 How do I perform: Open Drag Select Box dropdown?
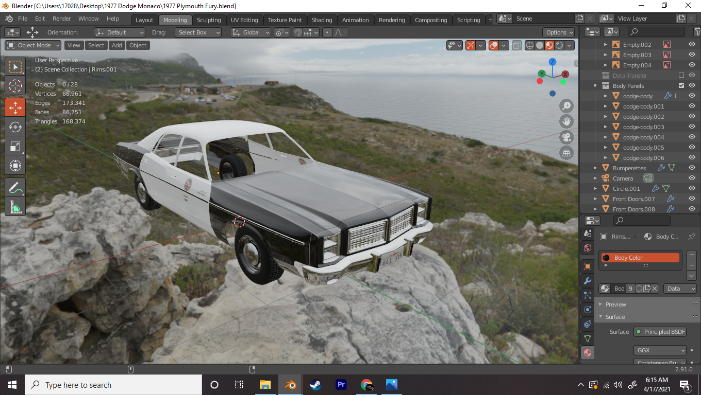click(x=198, y=32)
